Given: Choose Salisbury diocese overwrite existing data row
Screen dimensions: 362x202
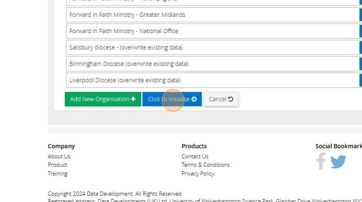Looking at the screenshot, I should [x=214, y=47].
